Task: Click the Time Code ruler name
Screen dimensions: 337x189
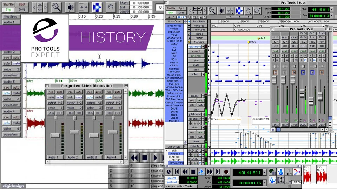Action: pos(199,30)
